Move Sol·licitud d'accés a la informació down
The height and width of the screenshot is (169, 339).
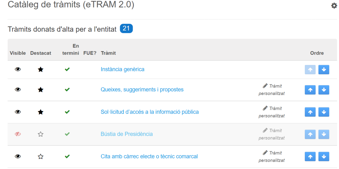pyautogui.click(x=324, y=112)
